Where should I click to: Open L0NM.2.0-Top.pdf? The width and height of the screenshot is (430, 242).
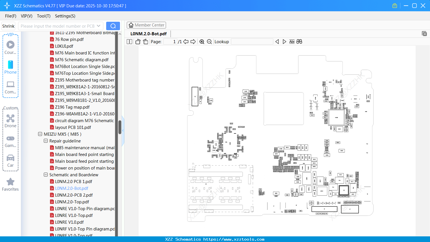tap(72, 202)
